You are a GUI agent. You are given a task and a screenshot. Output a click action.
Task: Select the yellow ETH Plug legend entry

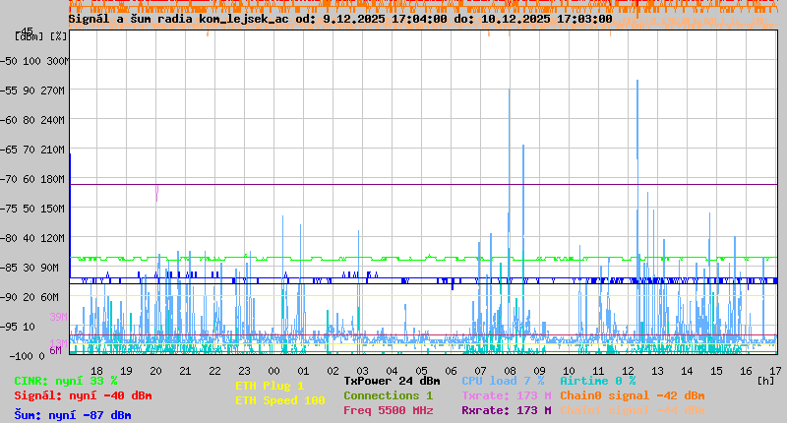pyautogui.click(x=270, y=386)
